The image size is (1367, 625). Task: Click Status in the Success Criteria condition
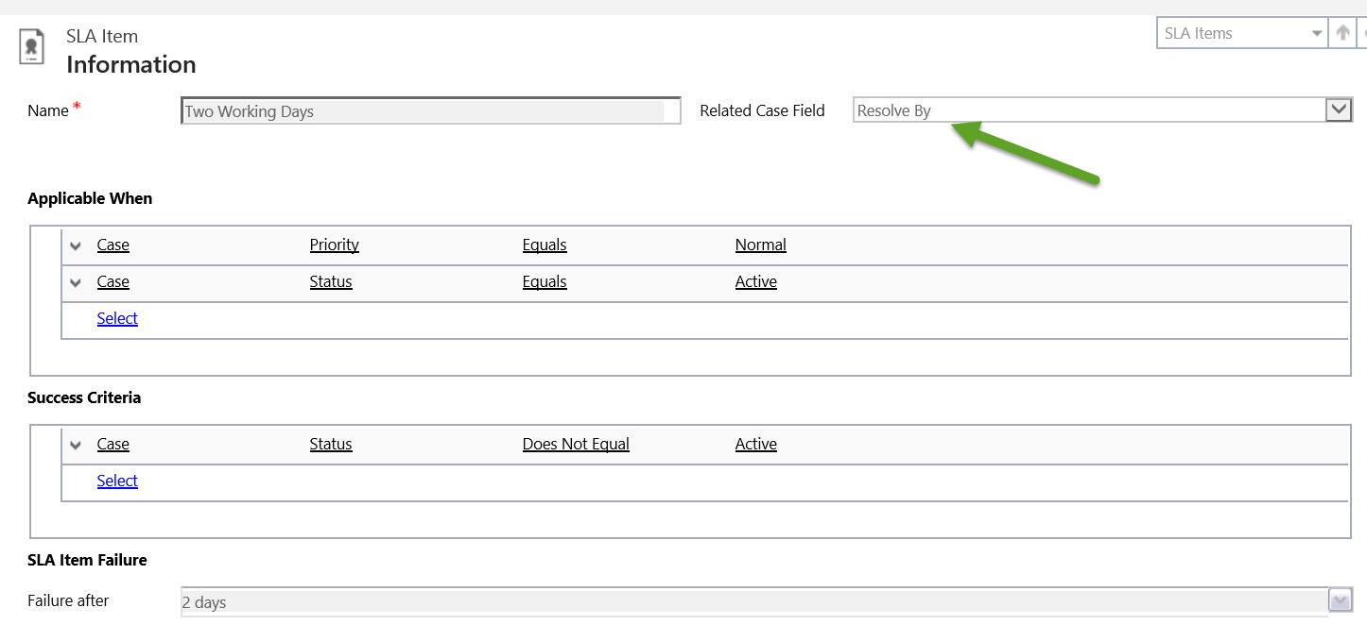tap(331, 444)
